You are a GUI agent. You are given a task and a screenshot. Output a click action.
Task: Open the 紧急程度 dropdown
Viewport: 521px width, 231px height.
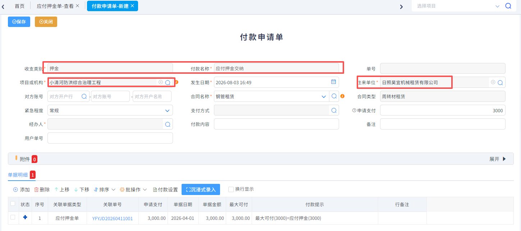[x=110, y=110]
